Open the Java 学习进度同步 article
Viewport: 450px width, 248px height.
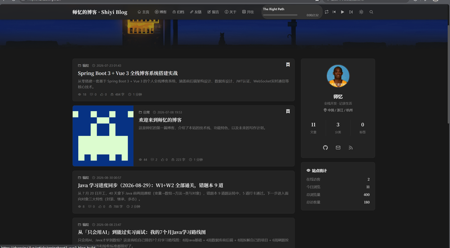point(150,185)
